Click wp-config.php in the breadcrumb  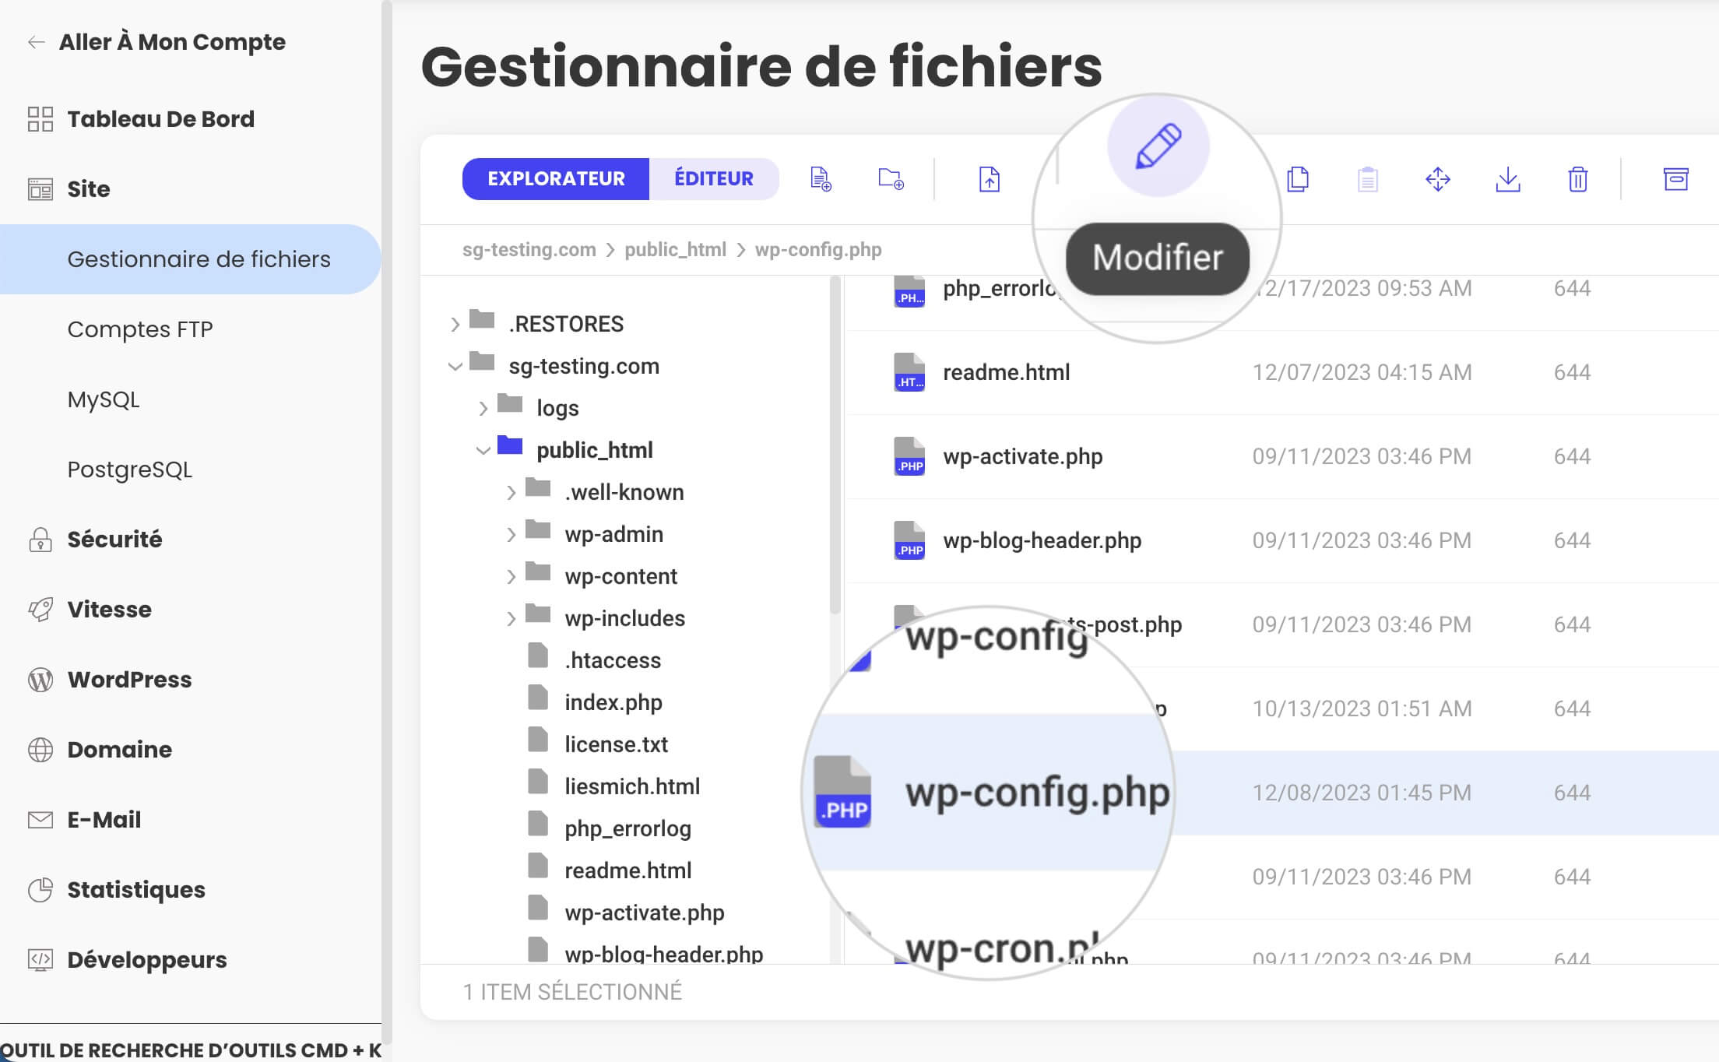point(818,250)
